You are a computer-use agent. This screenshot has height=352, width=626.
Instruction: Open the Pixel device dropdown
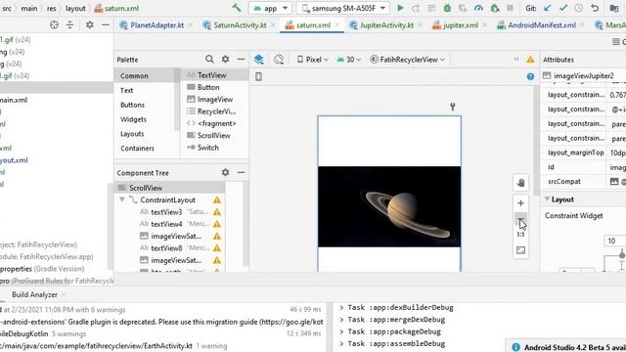point(313,60)
